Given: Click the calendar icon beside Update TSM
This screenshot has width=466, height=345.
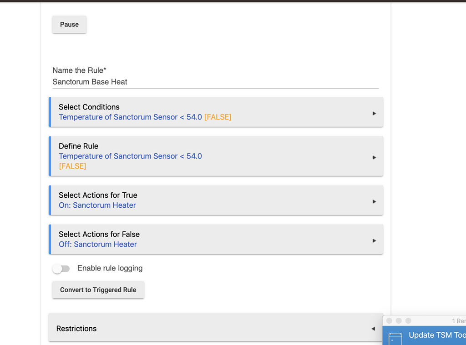Looking at the screenshot, I should tap(395, 338).
